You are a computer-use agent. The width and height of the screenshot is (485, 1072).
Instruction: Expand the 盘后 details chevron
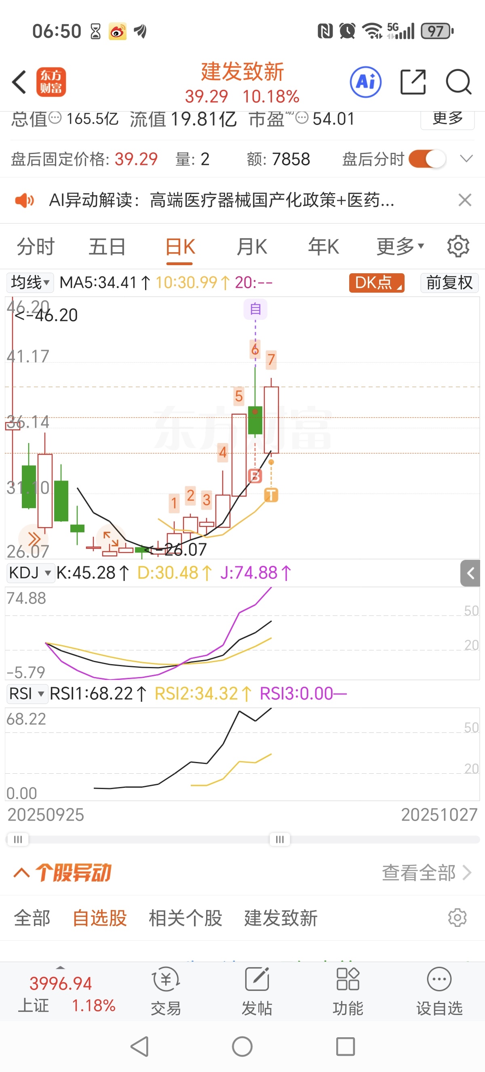[x=466, y=158]
